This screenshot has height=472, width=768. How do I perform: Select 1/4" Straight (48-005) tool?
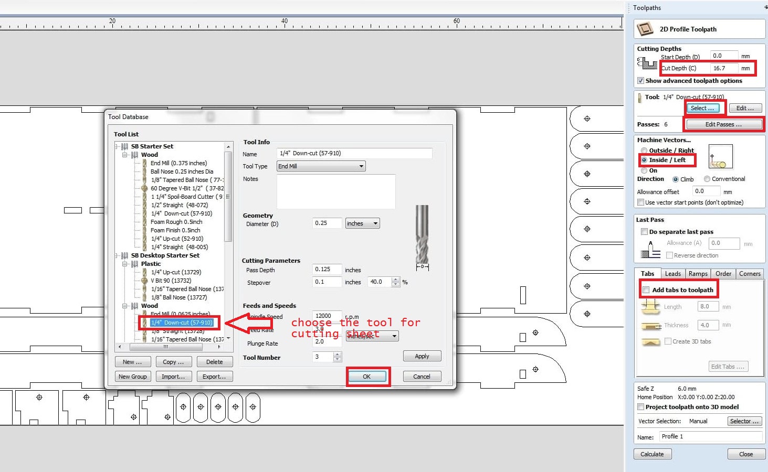[180, 247]
